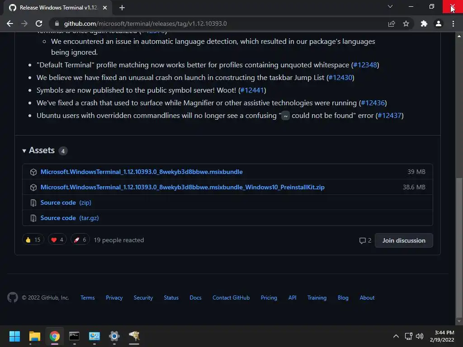This screenshot has width=463, height=347.
Task: Open footer About link
Action: click(x=367, y=298)
